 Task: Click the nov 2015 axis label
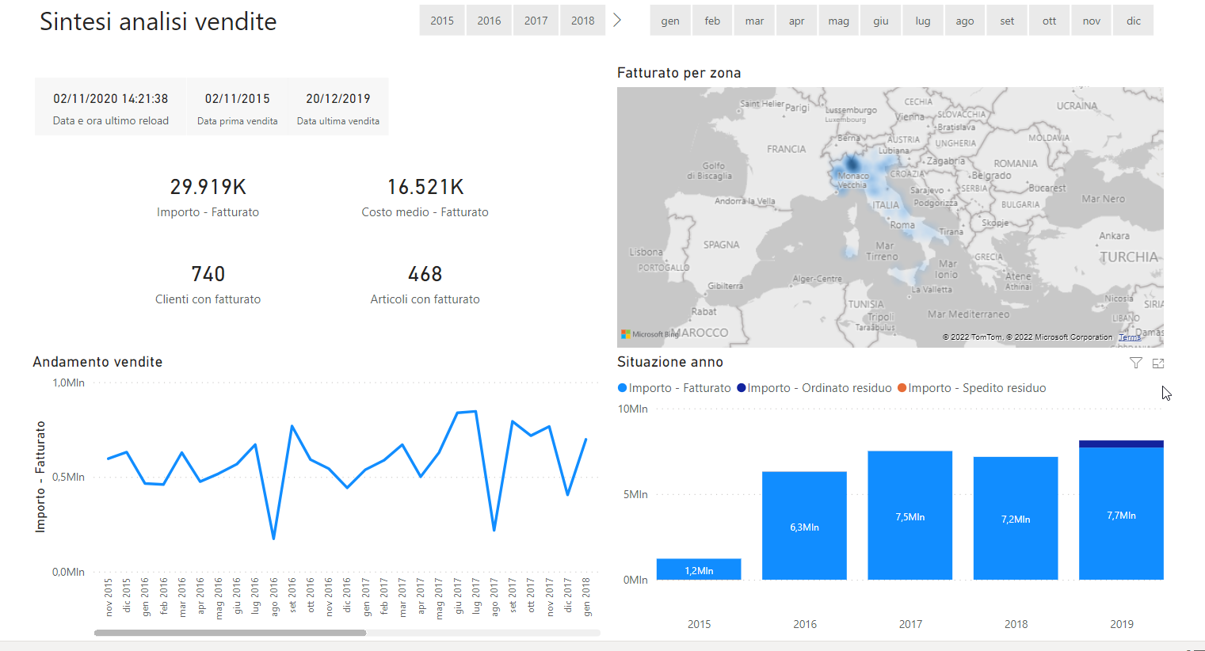click(109, 596)
